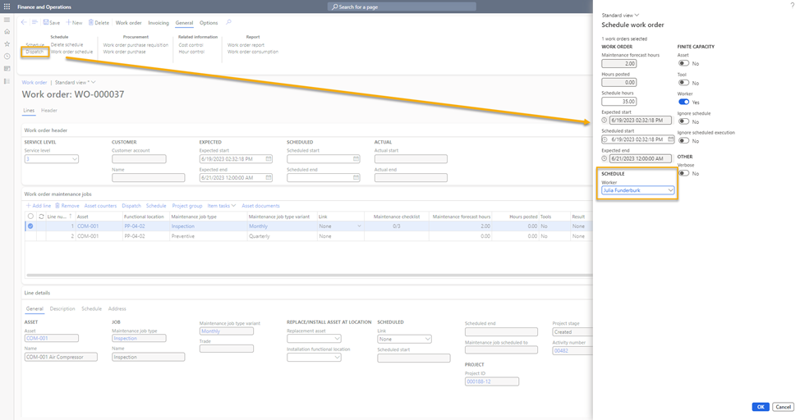Open calendar picker for header Scheduled end
The image size is (800, 420).
coord(356,178)
